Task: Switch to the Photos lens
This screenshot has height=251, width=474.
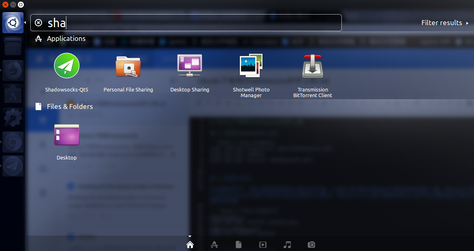Action: click(x=311, y=245)
